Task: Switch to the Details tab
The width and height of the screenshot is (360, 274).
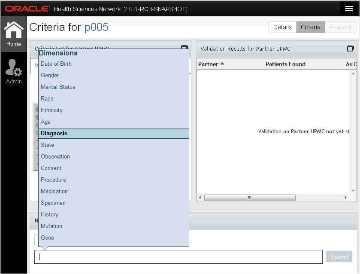Action: (282, 27)
